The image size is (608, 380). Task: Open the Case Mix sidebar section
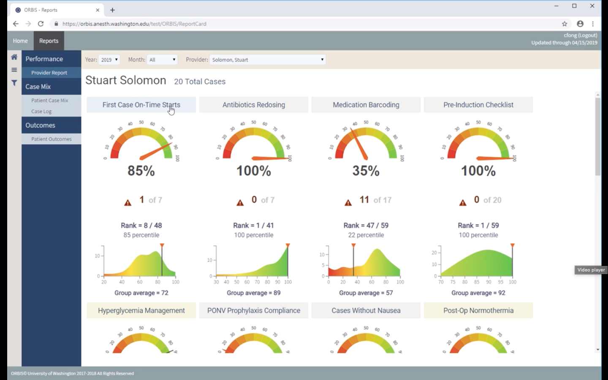tap(52, 87)
